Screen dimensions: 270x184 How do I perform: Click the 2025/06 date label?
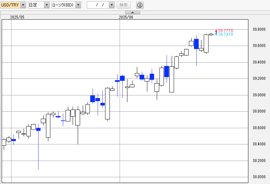tap(126, 17)
